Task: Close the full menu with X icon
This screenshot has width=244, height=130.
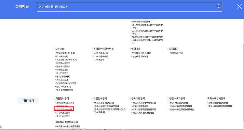Action: coord(239,7)
